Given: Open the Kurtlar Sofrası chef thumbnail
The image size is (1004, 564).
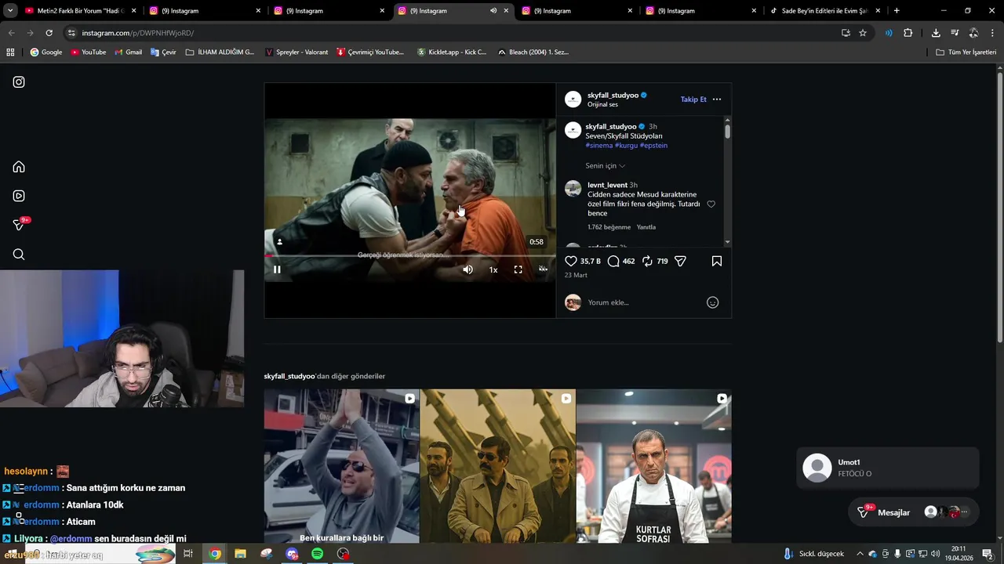Looking at the screenshot, I should [653, 466].
